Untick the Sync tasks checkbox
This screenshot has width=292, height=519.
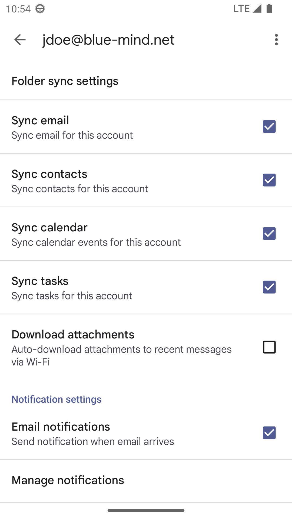point(269,287)
